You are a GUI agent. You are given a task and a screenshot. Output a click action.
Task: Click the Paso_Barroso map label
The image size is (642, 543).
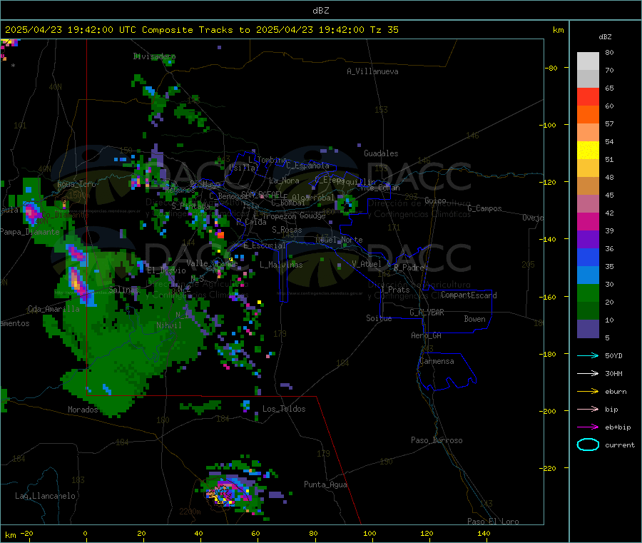coord(437,440)
